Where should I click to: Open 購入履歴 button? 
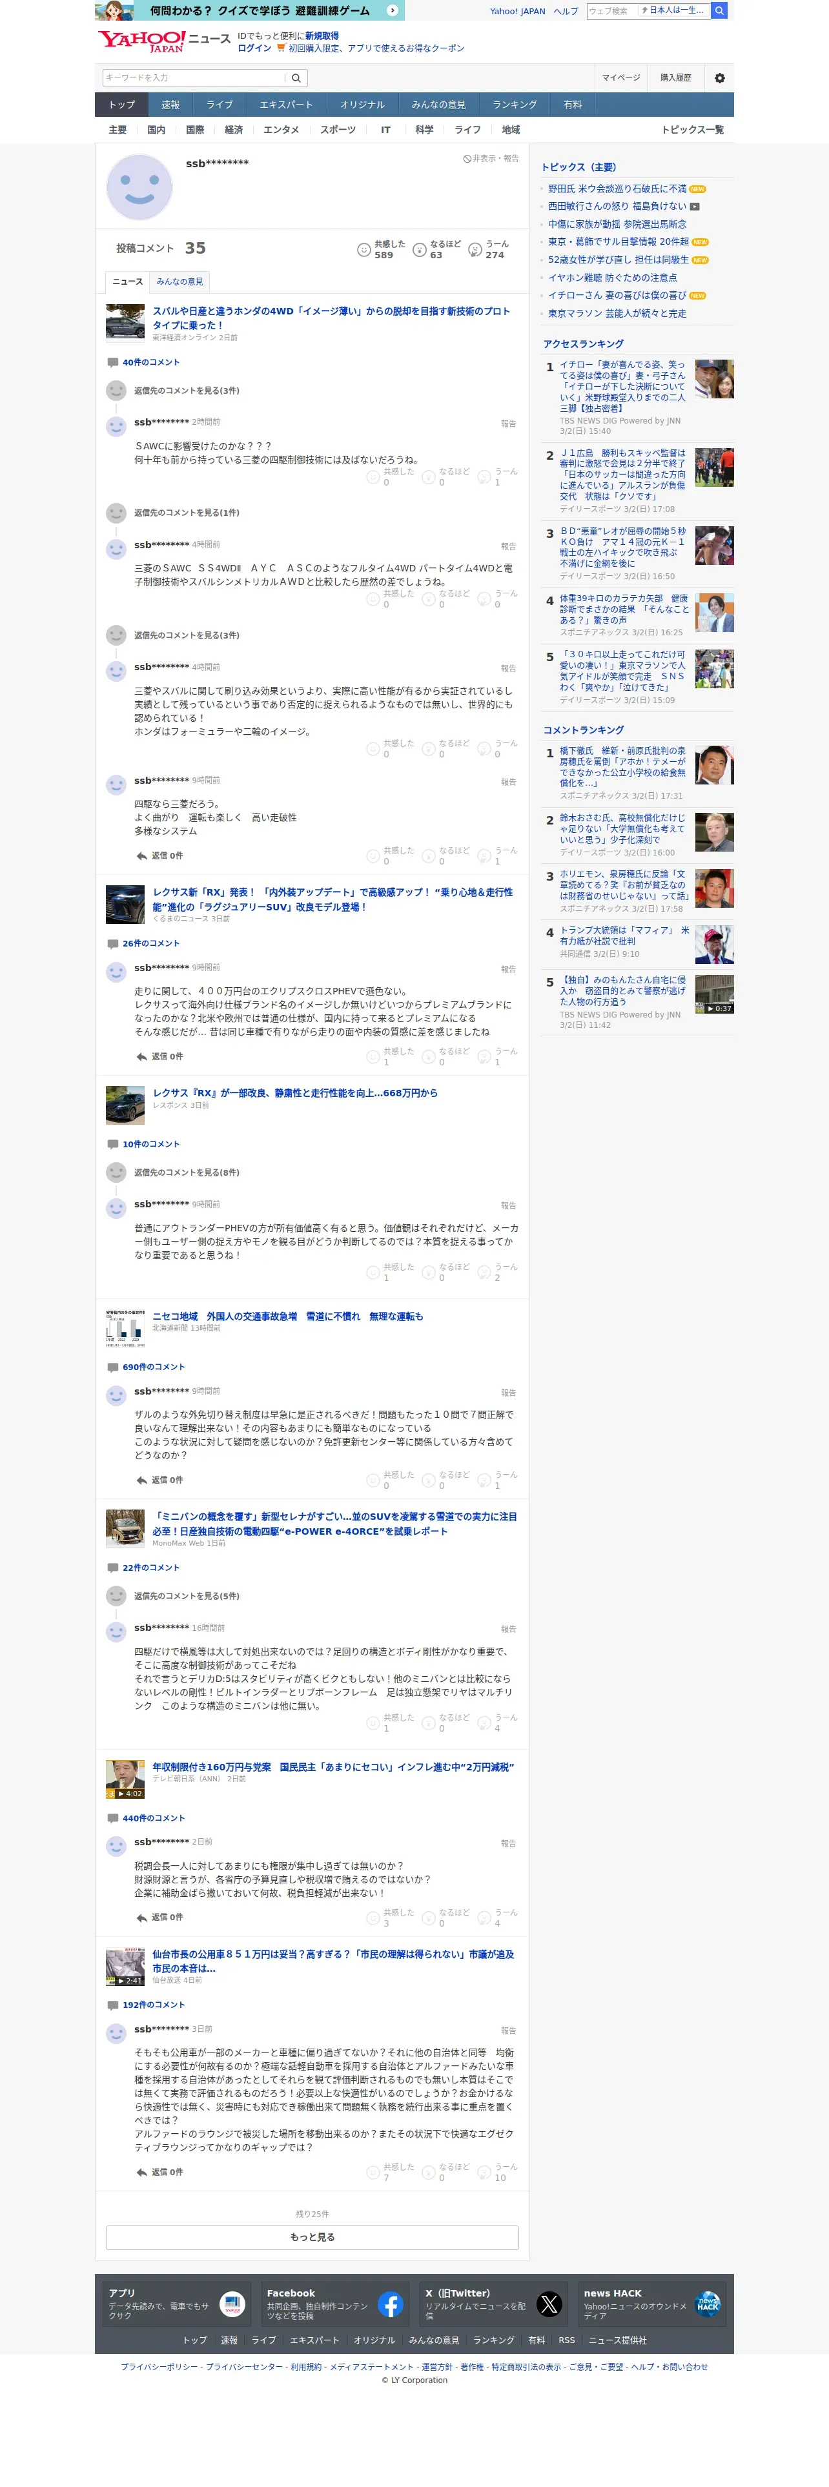click(x=675, y=78)
